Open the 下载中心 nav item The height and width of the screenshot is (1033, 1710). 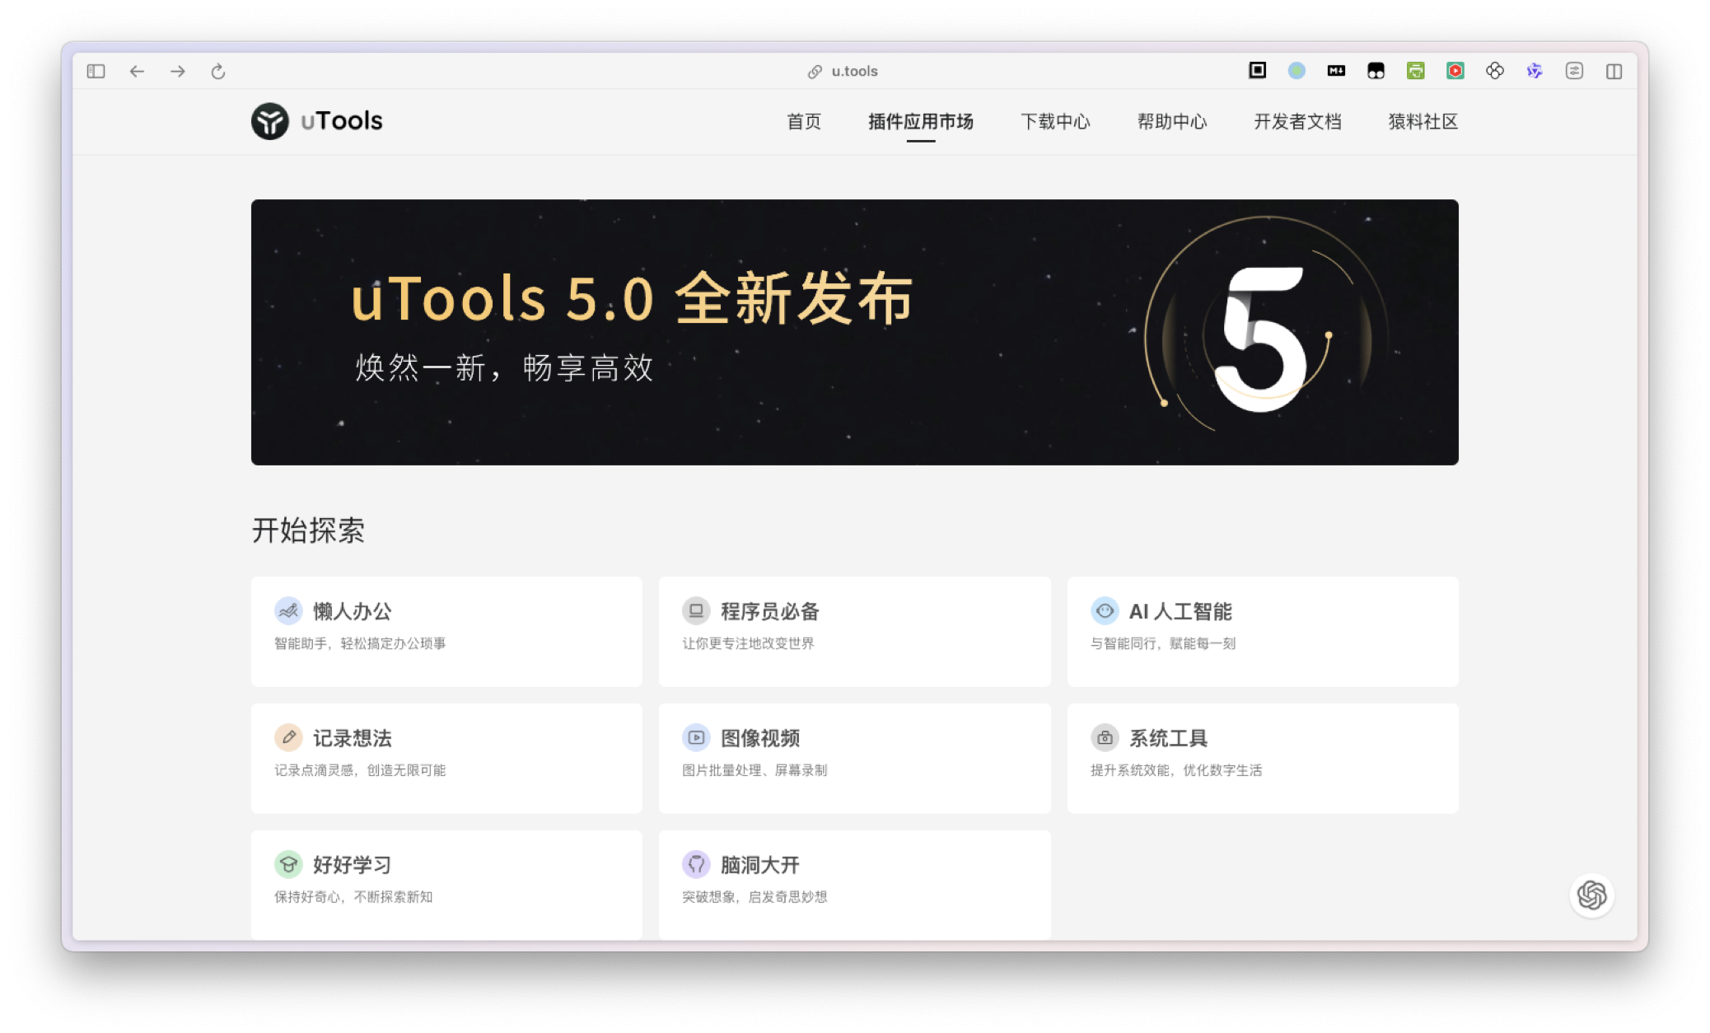(x=1054, y=122)
